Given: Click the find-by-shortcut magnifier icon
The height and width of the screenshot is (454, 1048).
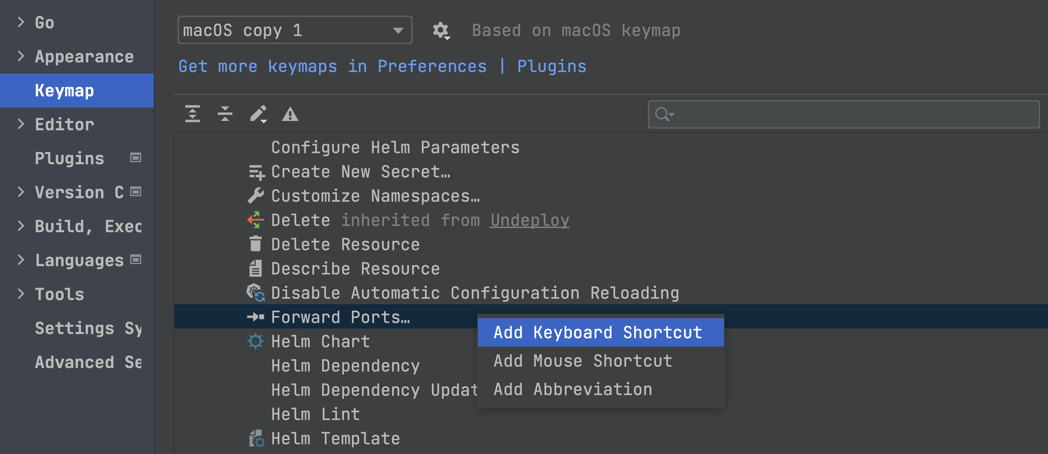Looking at the screenshot, I should (x=664, y=114).
